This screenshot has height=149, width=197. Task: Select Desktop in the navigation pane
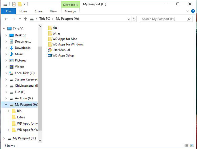tap(21, 35)
